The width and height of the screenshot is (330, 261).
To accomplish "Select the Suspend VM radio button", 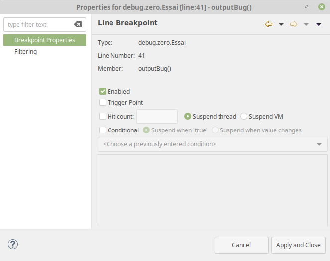I will [x=244, y=117].
